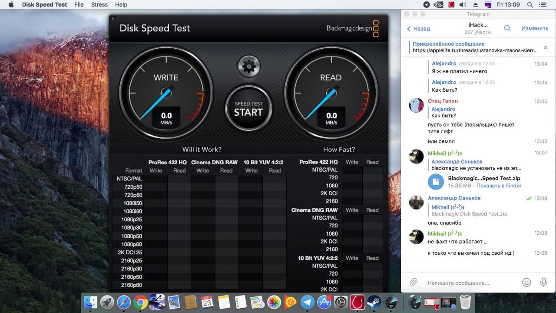This screenshot has width=556, height=313.
Task: Open Calendar from the Dock
Action: pos(207,302)
